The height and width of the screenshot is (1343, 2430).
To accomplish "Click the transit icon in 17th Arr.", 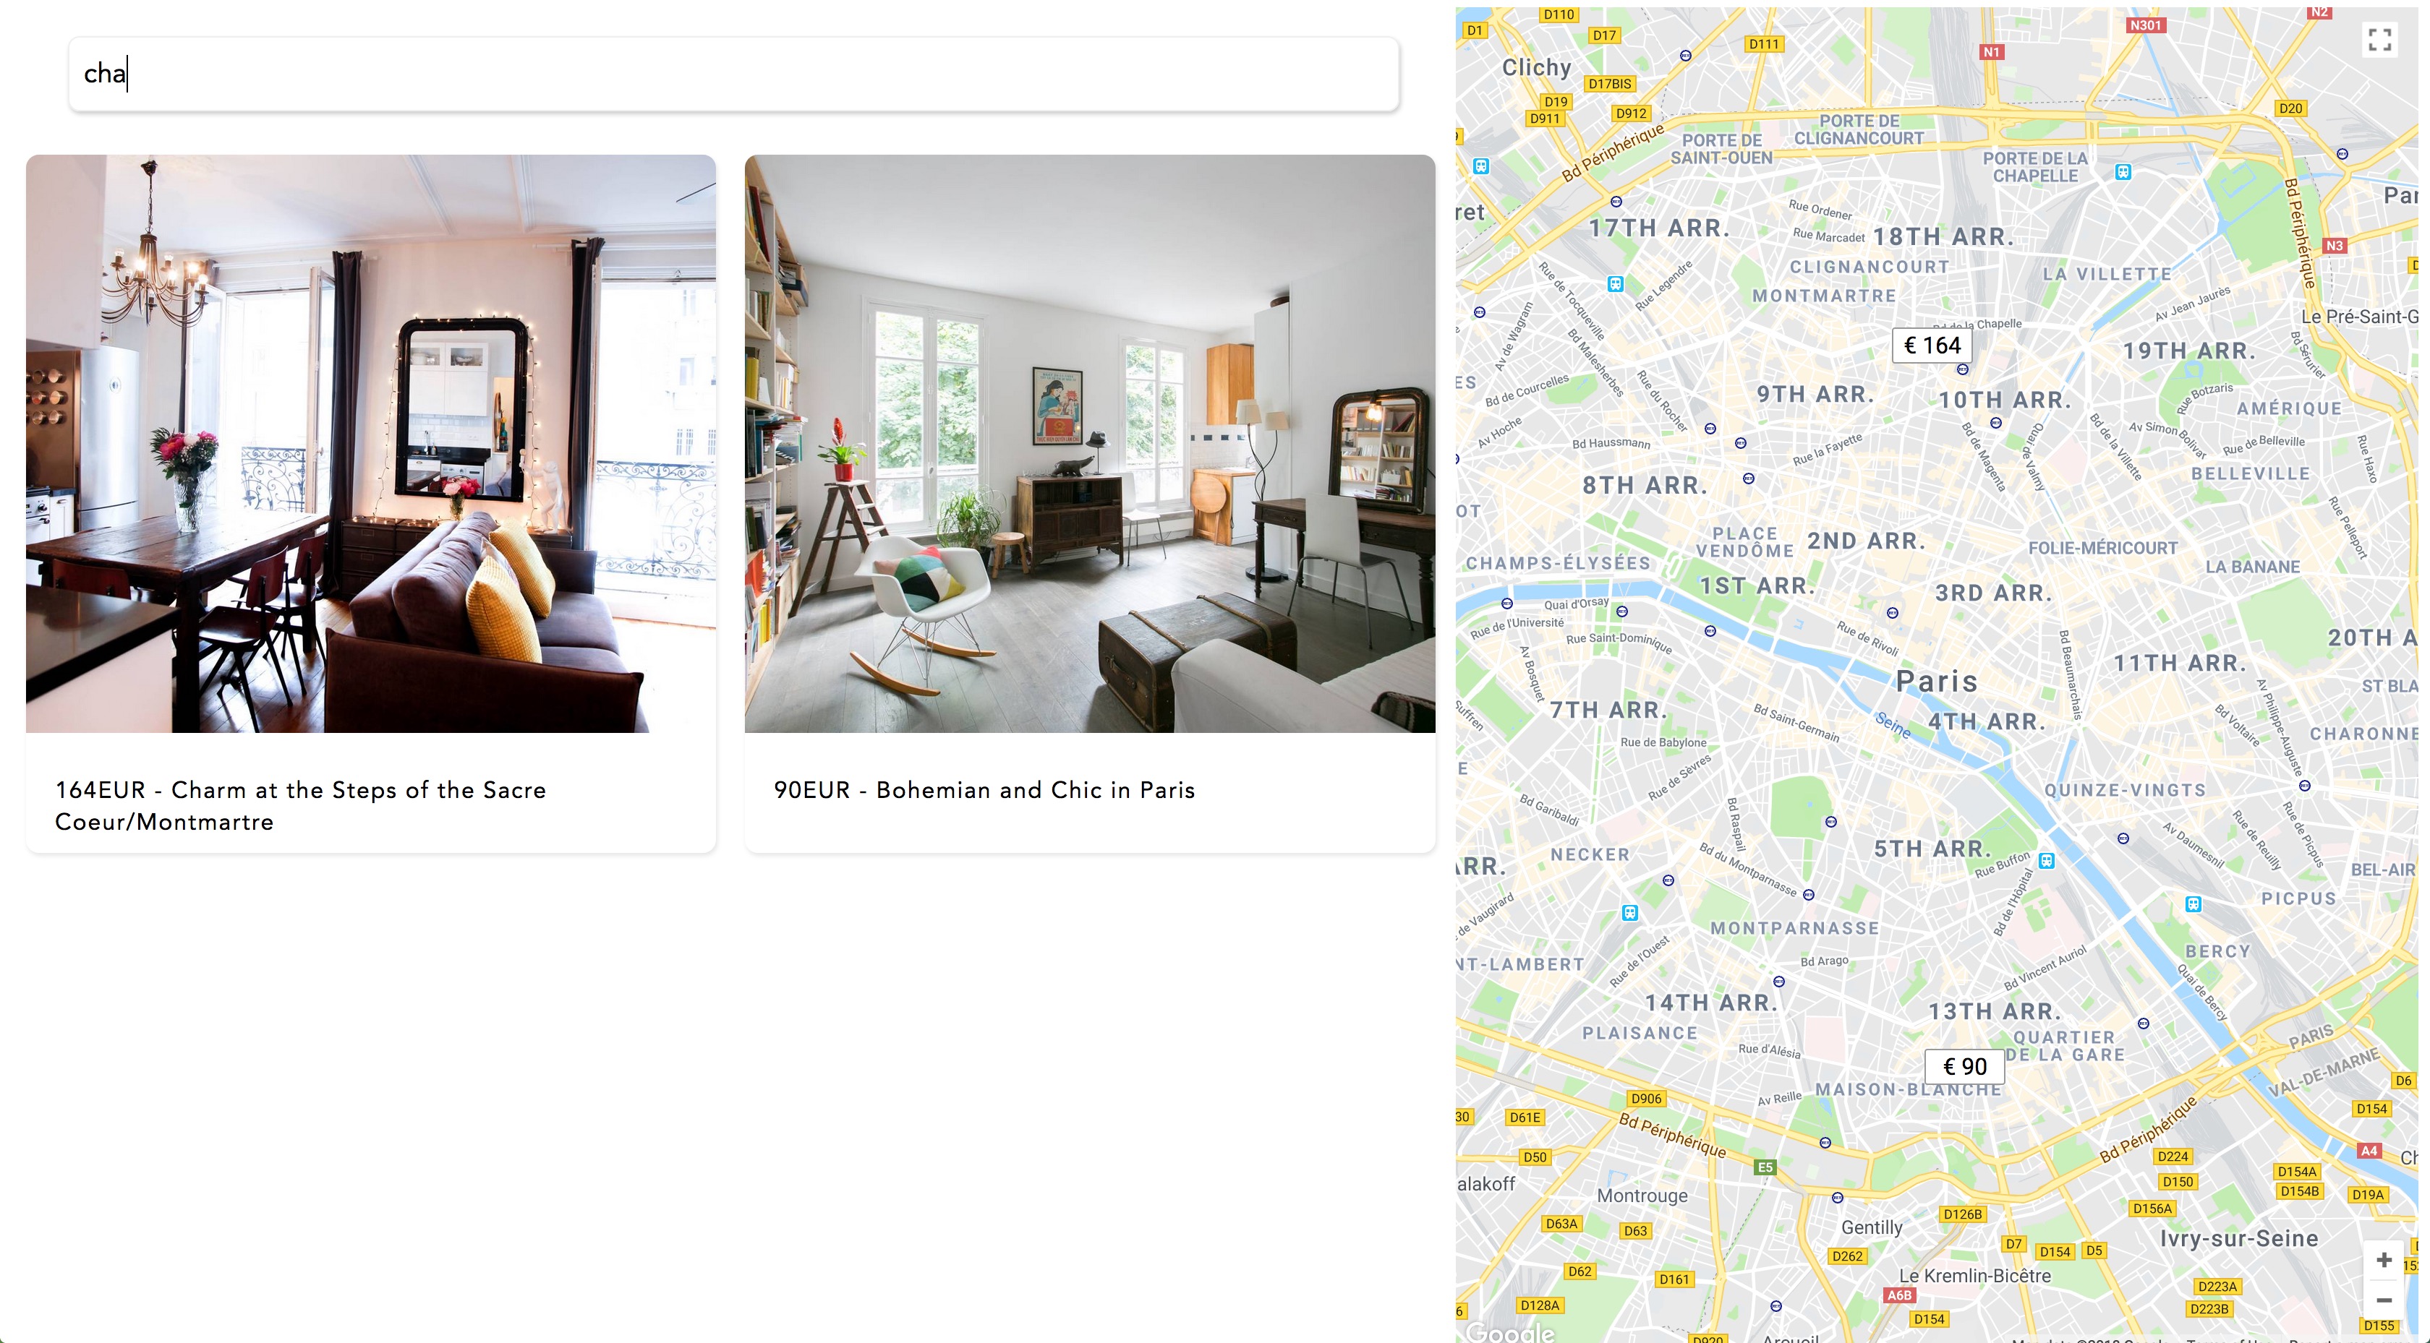I will click(x=1615, y=284).
